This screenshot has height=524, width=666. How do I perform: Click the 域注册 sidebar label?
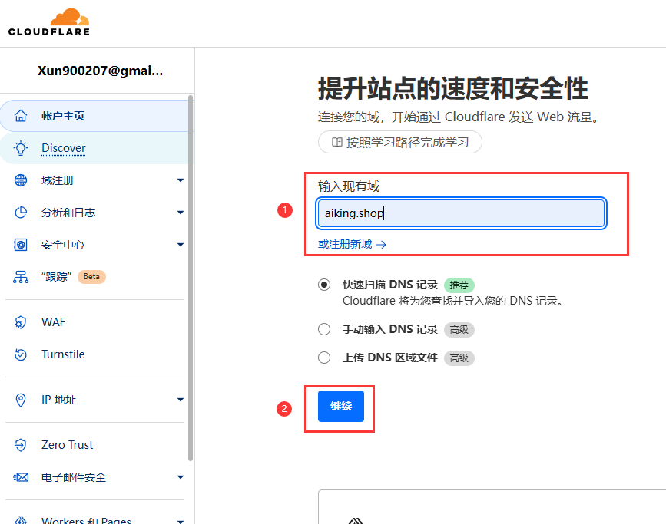58,180
